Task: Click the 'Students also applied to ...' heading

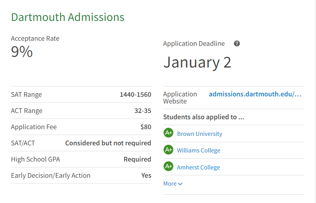Action: 204,117
